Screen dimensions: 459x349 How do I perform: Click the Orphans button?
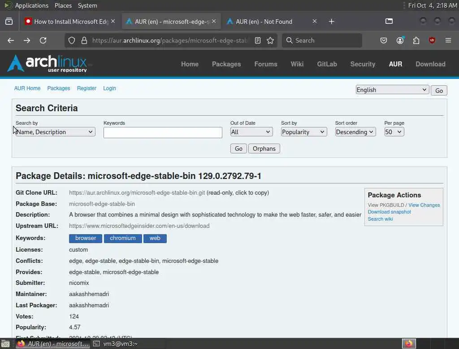pyautogui.click(x=264, y=148)
